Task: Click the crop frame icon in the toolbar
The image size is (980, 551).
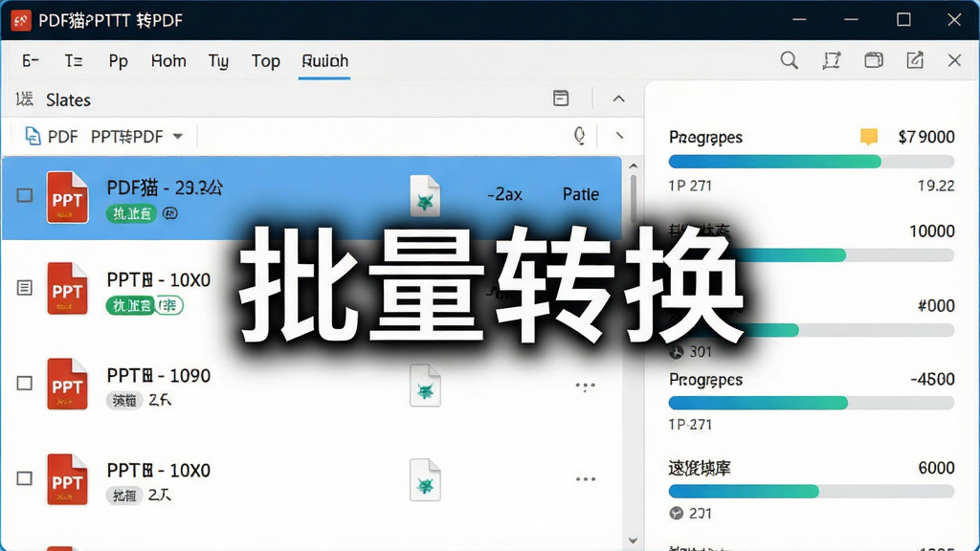Action: pos(832,60)
